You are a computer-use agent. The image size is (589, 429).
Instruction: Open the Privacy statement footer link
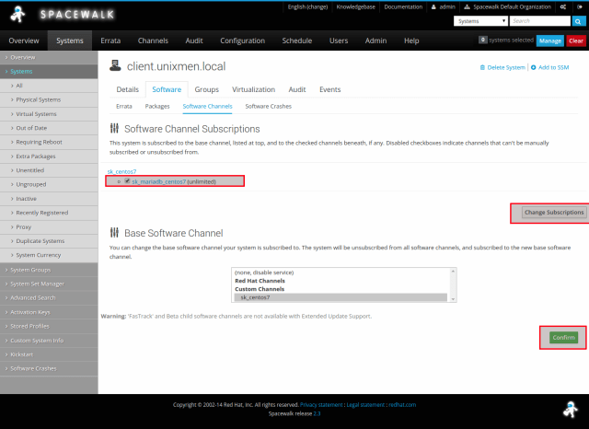321,404
